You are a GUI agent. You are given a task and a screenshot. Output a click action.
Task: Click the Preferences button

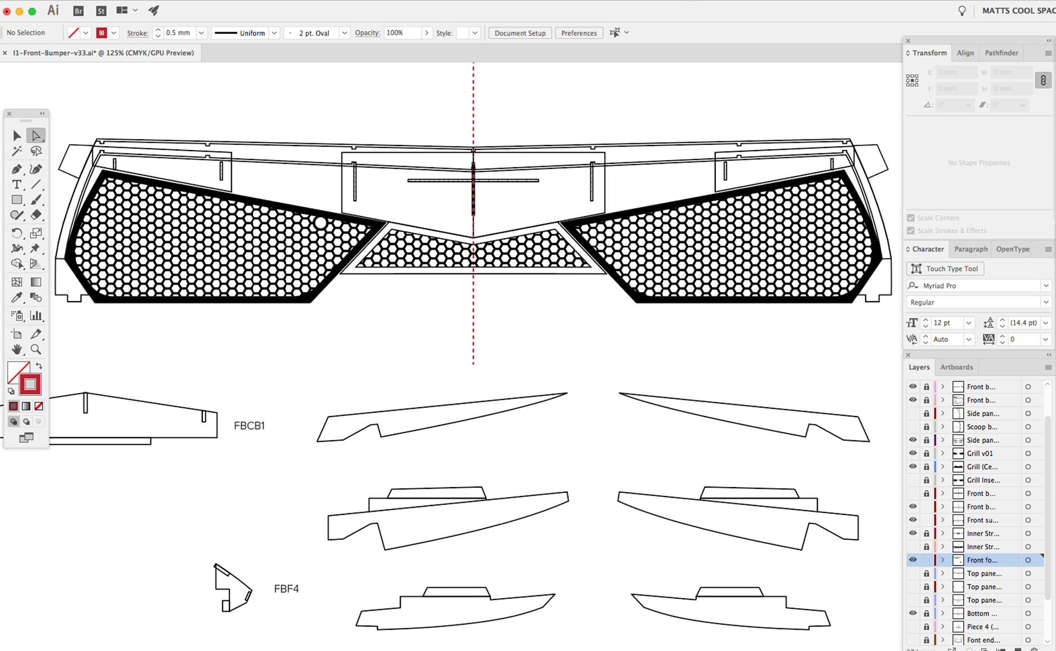(x=579, y=33)
